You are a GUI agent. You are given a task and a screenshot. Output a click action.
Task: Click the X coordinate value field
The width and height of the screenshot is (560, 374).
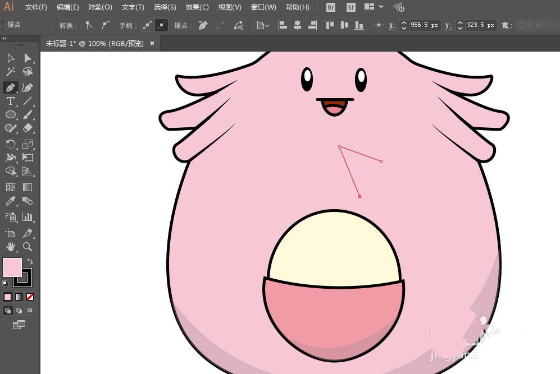424,25
